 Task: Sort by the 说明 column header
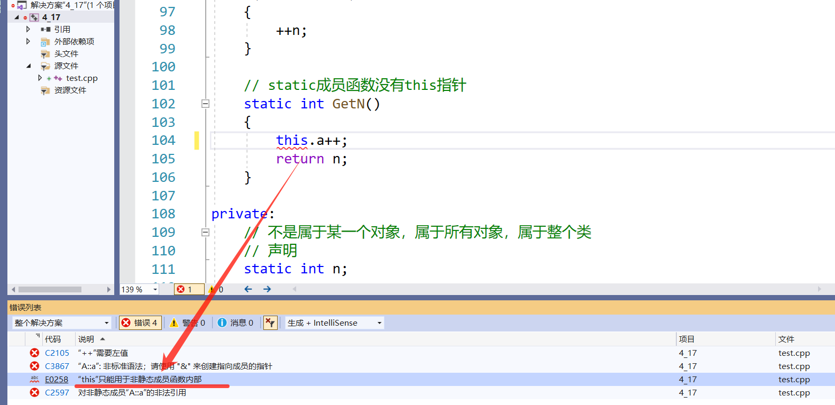point(86,339)
